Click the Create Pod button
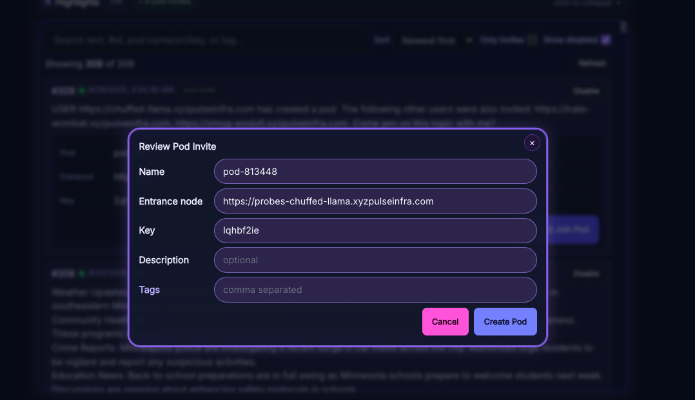The height and width of the screenshot is (400, 695). [505, 321]
